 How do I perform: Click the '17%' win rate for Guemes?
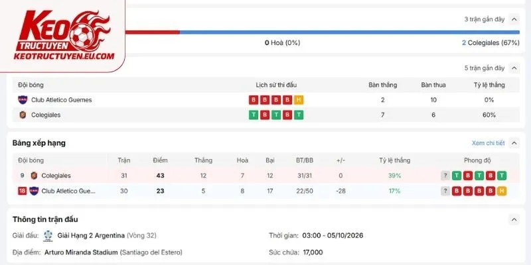[x=394, y=191]
